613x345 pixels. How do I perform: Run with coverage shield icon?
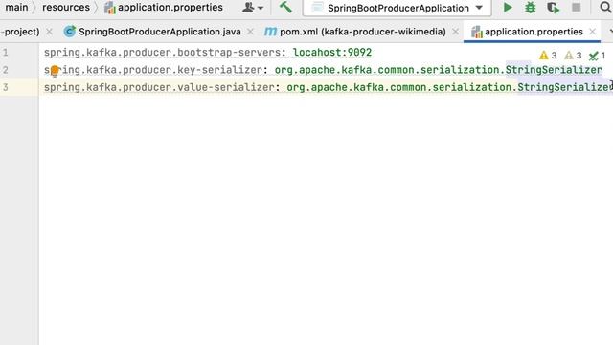point(554,8)
